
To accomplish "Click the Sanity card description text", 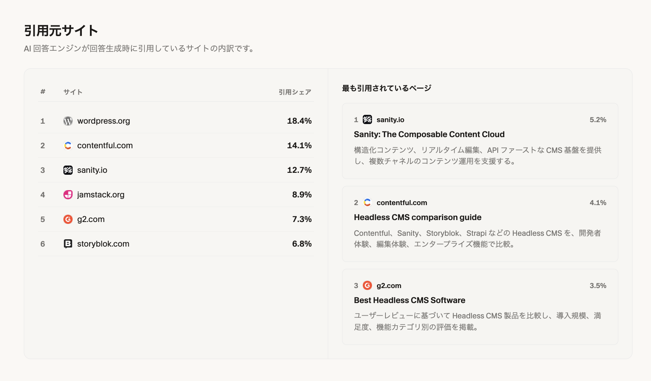I will 478,156.
